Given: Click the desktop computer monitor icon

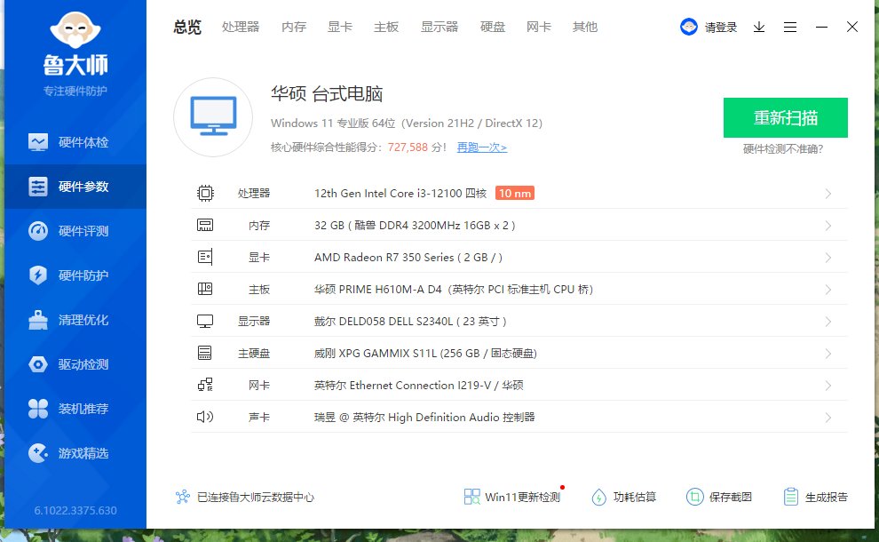Looking at the screenshot, I should pyautogui.click(x=213, y=116).
